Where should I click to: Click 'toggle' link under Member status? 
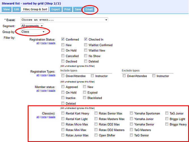[x=52, y=91]
